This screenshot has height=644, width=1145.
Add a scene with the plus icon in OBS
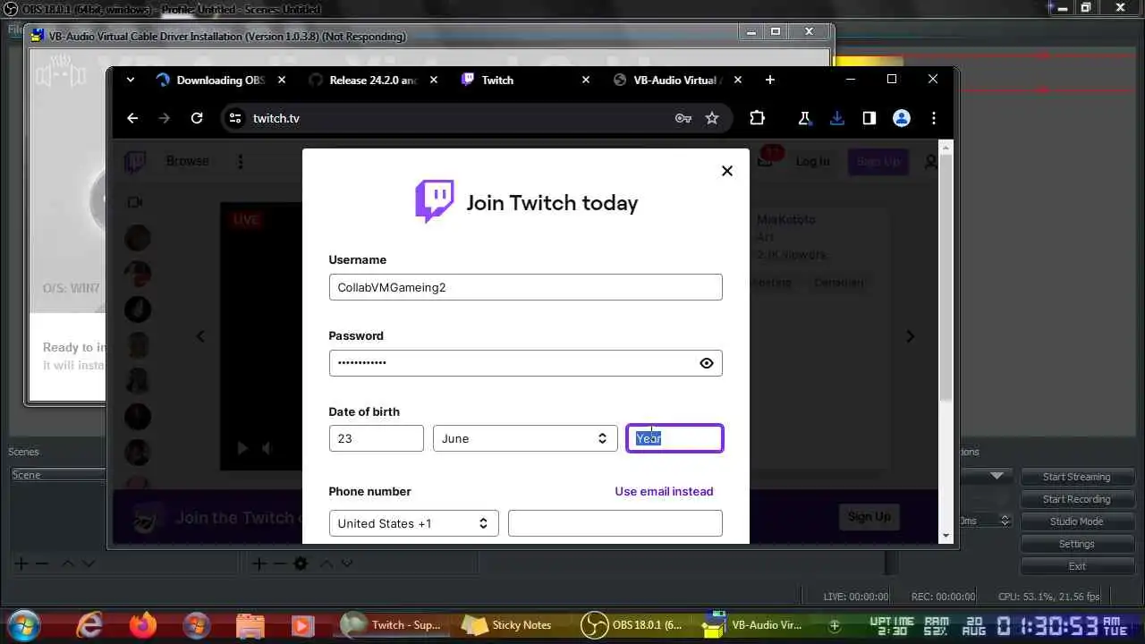[x=21, y=563]
